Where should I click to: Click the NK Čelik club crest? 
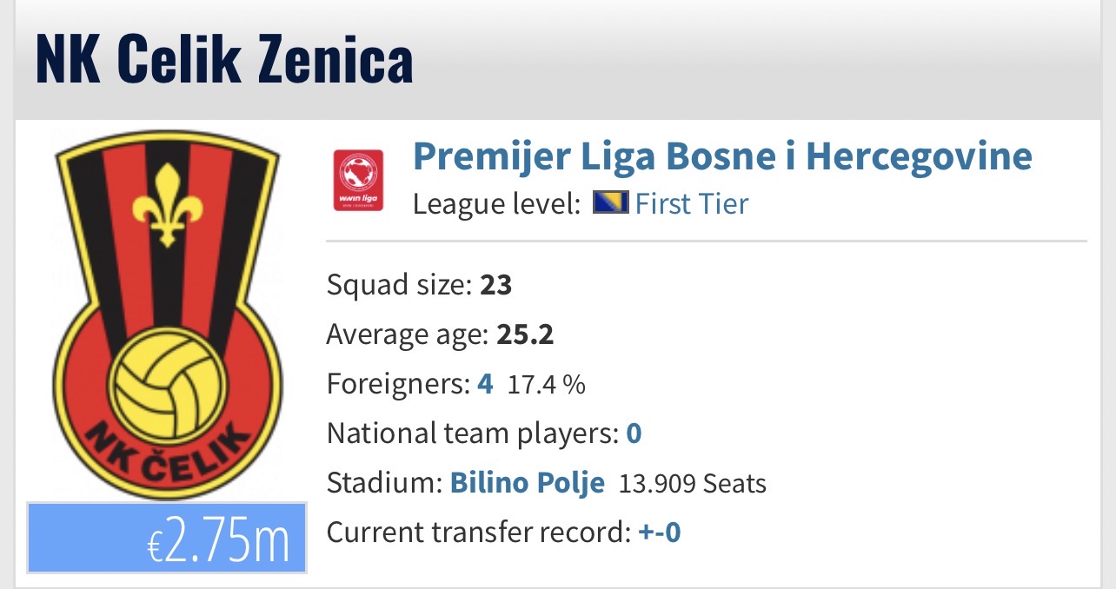[x=167, y=315]
